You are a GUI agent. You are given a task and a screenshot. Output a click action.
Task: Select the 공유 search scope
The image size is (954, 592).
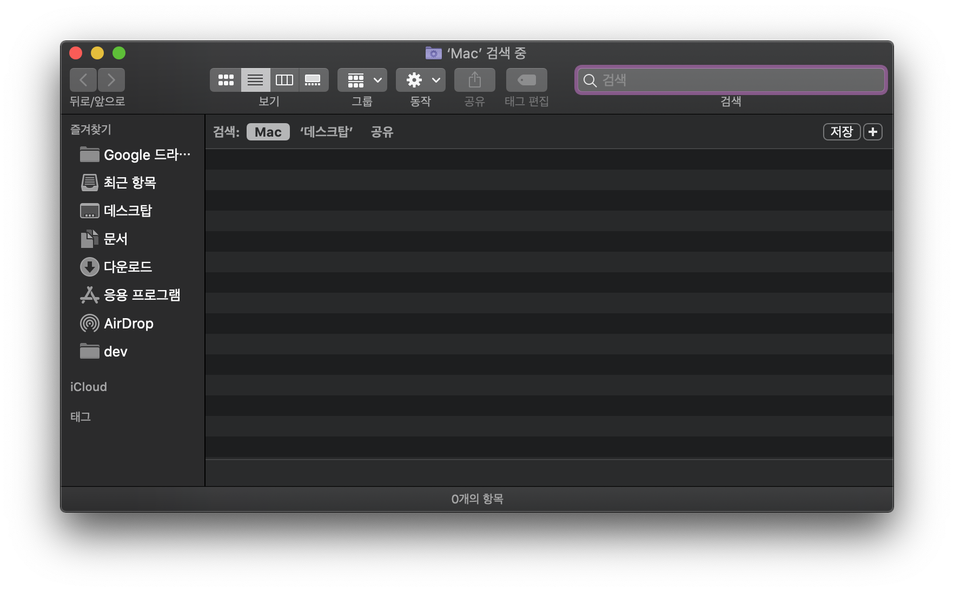(x=382, y=132)
